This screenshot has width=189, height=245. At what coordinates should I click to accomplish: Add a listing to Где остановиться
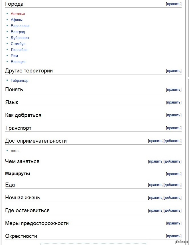pos(173,210)
